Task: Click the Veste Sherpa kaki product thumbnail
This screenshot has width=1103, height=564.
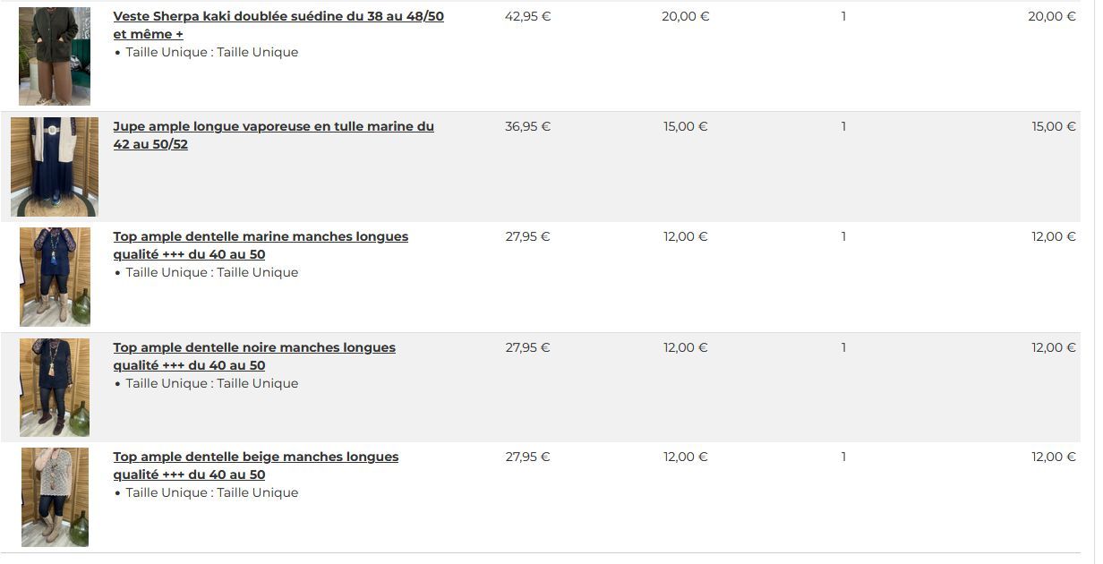Action: tap(55, 56)
